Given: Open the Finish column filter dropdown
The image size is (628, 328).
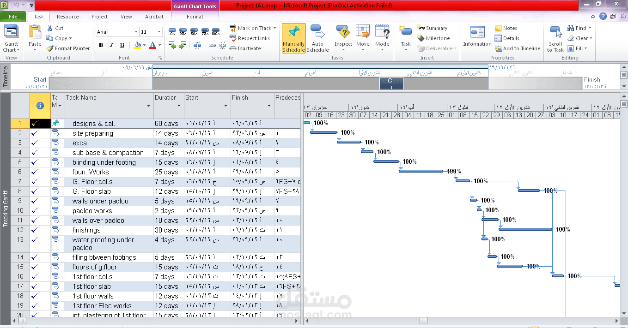Looking at the screenshot, I should pyautogui.click(x=269, y=106).
